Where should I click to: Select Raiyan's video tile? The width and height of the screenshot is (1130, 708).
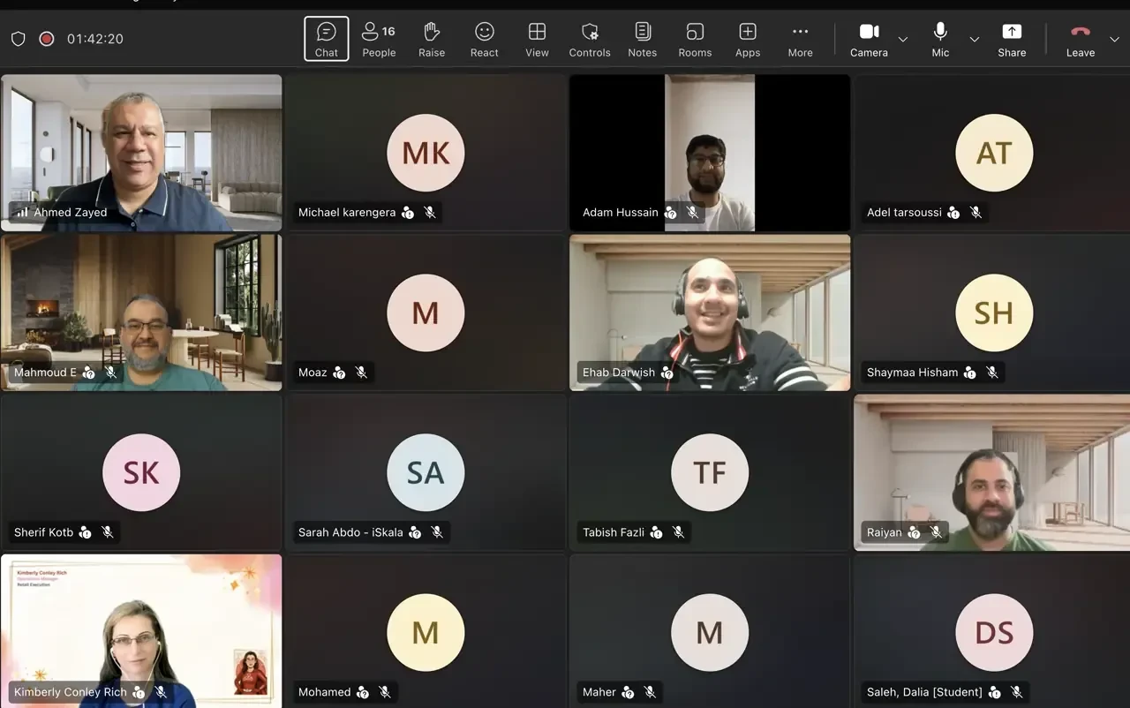pyautogui.click(x=994, y=472)
